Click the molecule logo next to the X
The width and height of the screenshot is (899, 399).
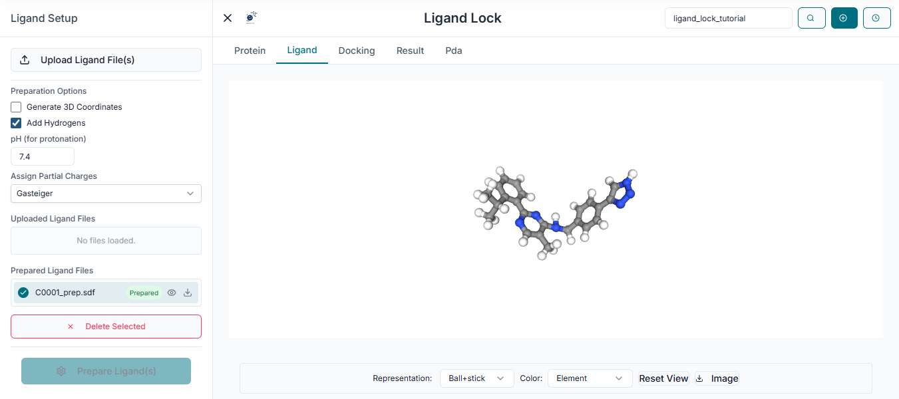[251, 17]
